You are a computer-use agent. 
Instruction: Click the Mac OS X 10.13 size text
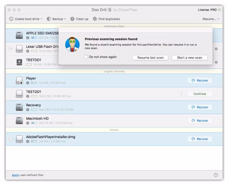point(56,110)
